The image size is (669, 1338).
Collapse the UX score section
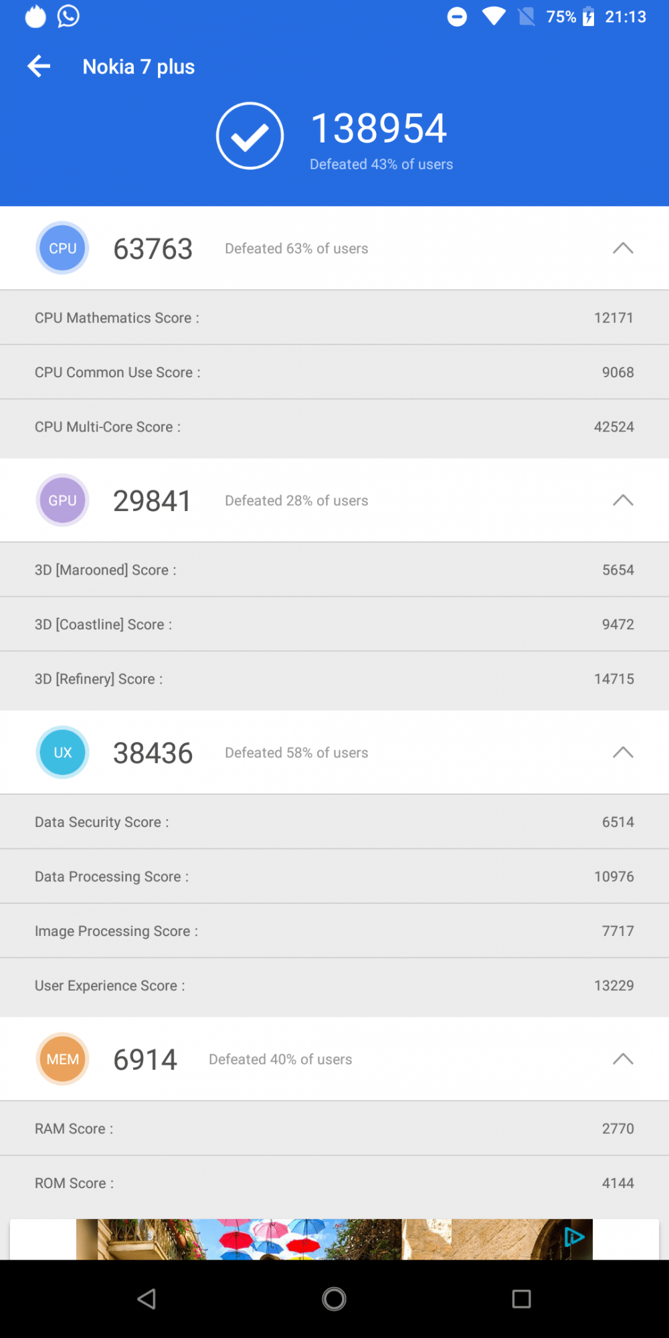(x=623, y=753)
